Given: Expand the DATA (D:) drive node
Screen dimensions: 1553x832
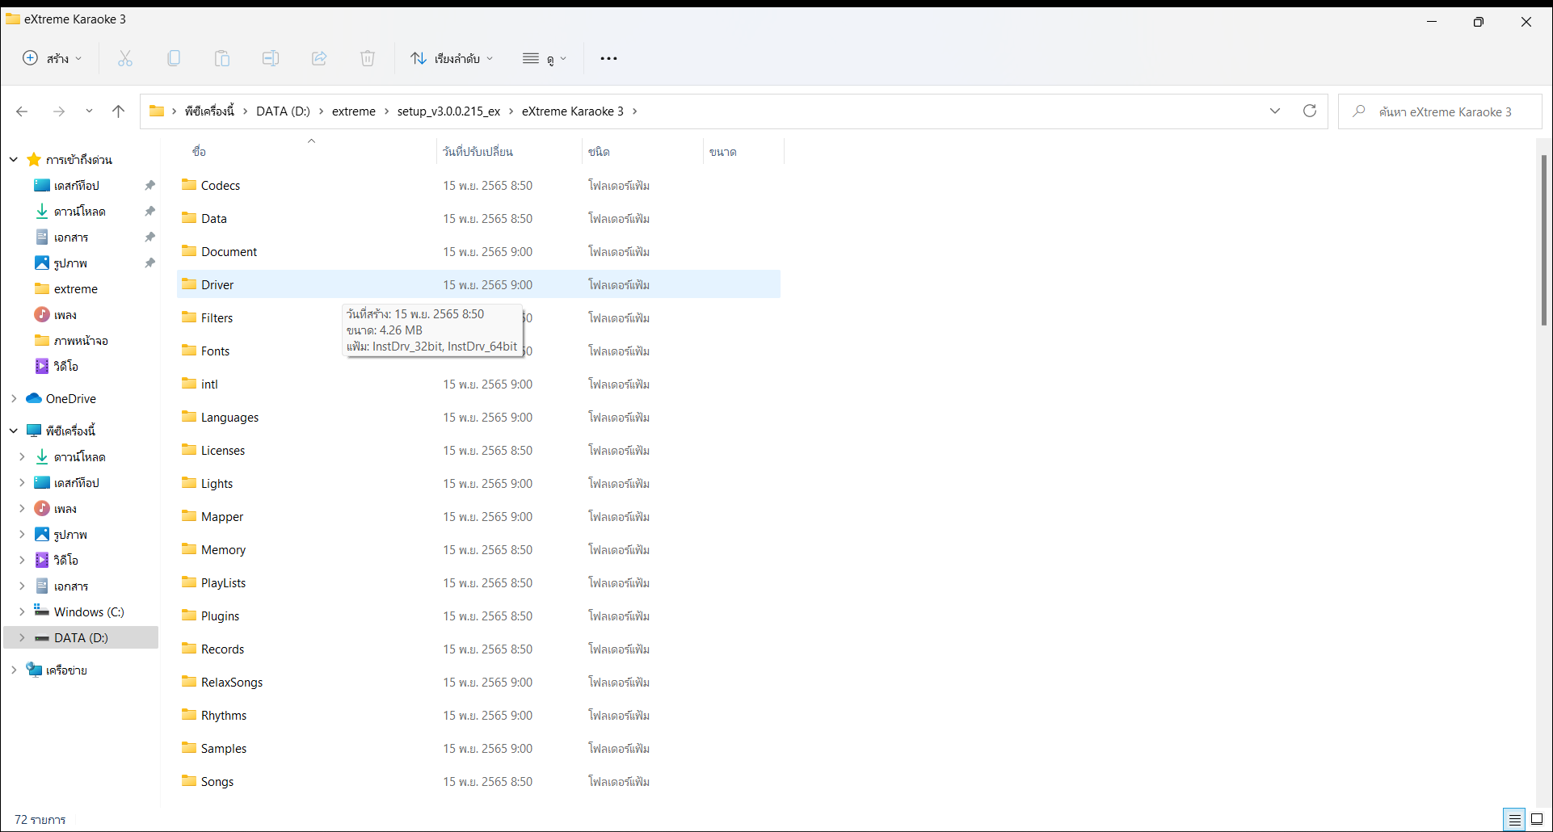Looking at the screenshot, I should point(22,637).
